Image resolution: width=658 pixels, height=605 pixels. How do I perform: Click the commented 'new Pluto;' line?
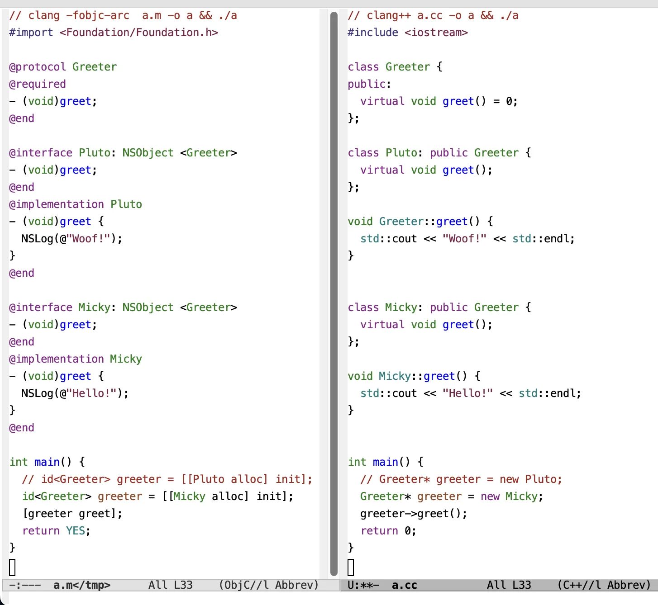click(x=461, y=479)
